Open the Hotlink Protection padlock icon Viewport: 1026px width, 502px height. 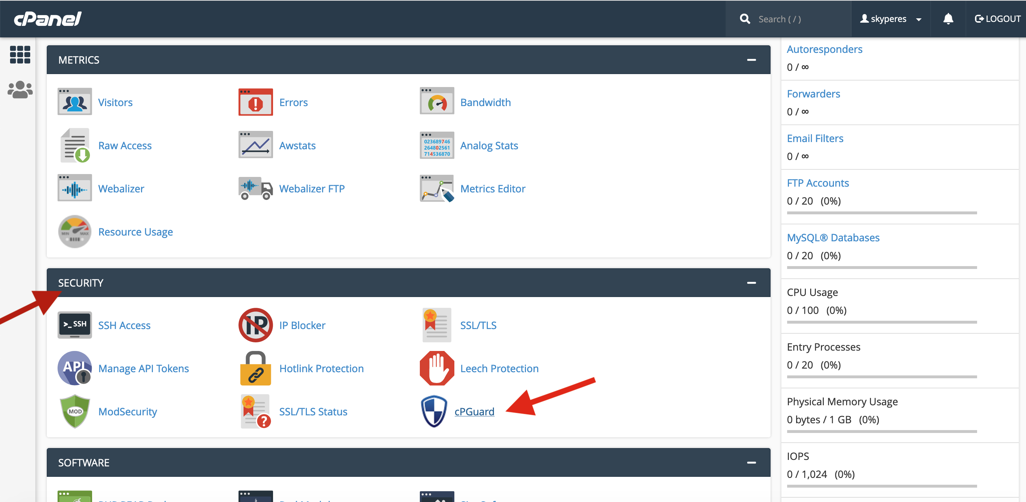coord(255,368)
